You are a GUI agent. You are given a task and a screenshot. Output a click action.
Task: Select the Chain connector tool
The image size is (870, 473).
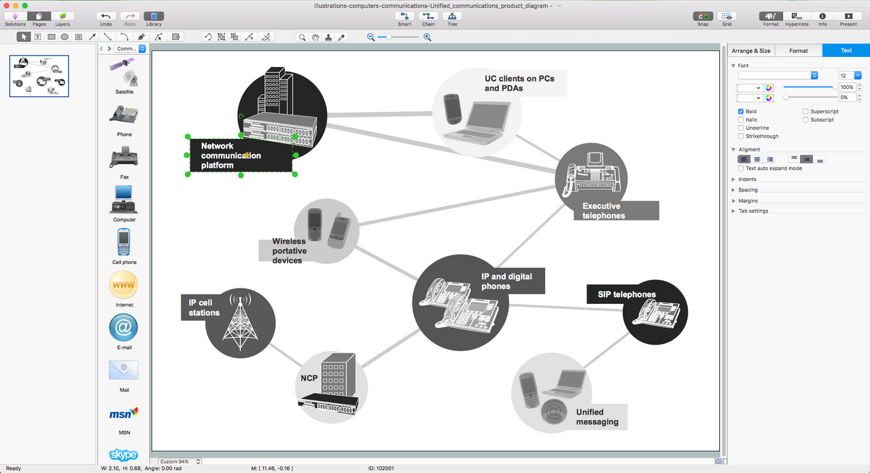pyautogui.click(x=428, y=16)
